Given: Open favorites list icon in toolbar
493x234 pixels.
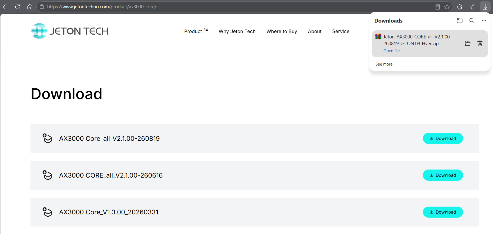Looking at the screenshot, I should [473, 7].
